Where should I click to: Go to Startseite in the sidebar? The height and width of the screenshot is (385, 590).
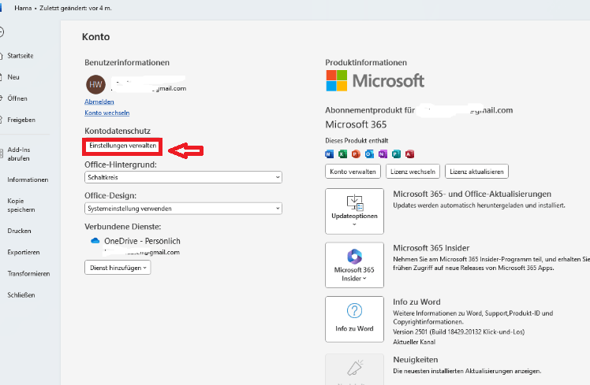21,56
